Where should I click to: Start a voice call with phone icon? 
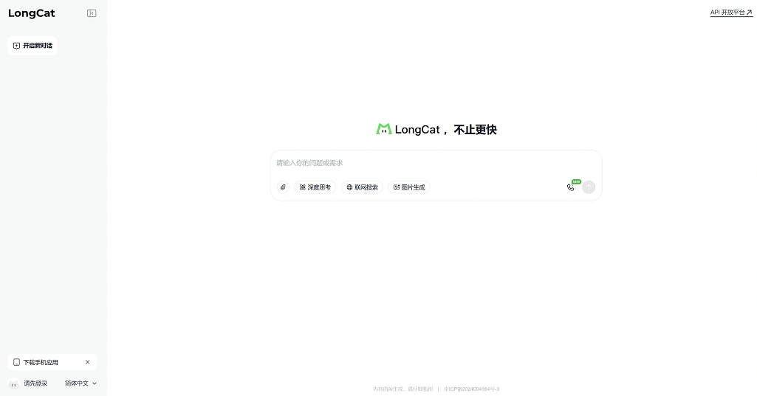point(570,187)
